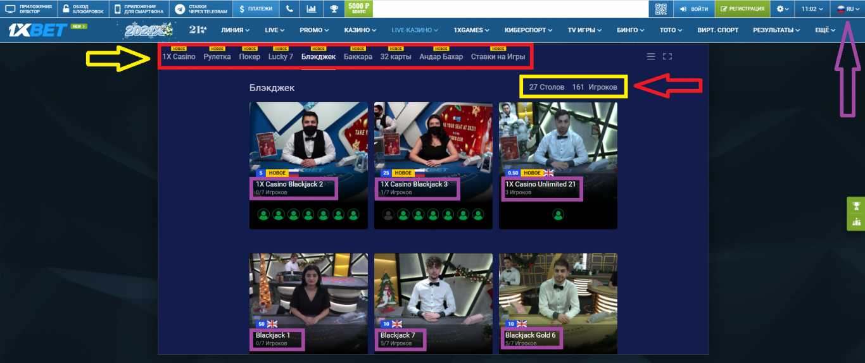Click the '27 Столов' count text
Viewport: 865px width, 363px height.
(x=546, y=87)
